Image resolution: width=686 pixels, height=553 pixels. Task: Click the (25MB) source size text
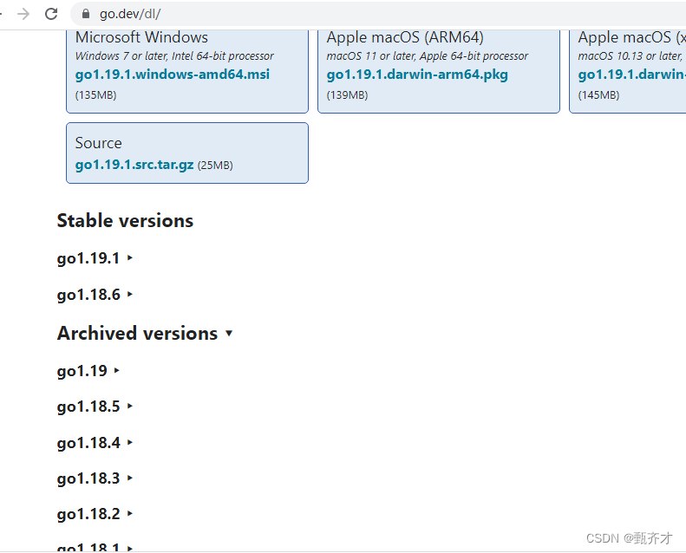(x=215, y=166)
